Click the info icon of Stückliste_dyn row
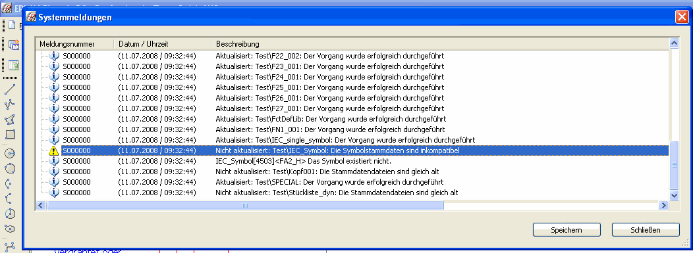This screenshot has width=693, height=253. click(x=53, y=193)
